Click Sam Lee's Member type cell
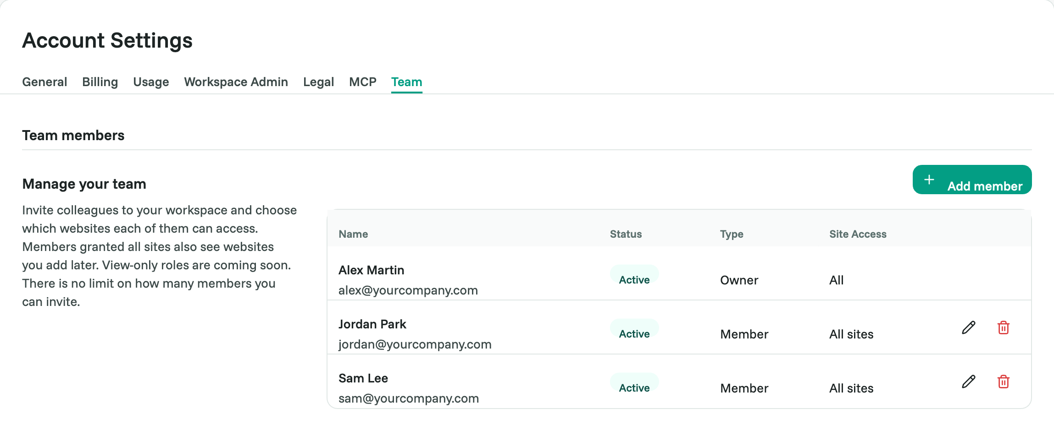The height and width of the screenshot is (431, 1054). pos(744,388)
